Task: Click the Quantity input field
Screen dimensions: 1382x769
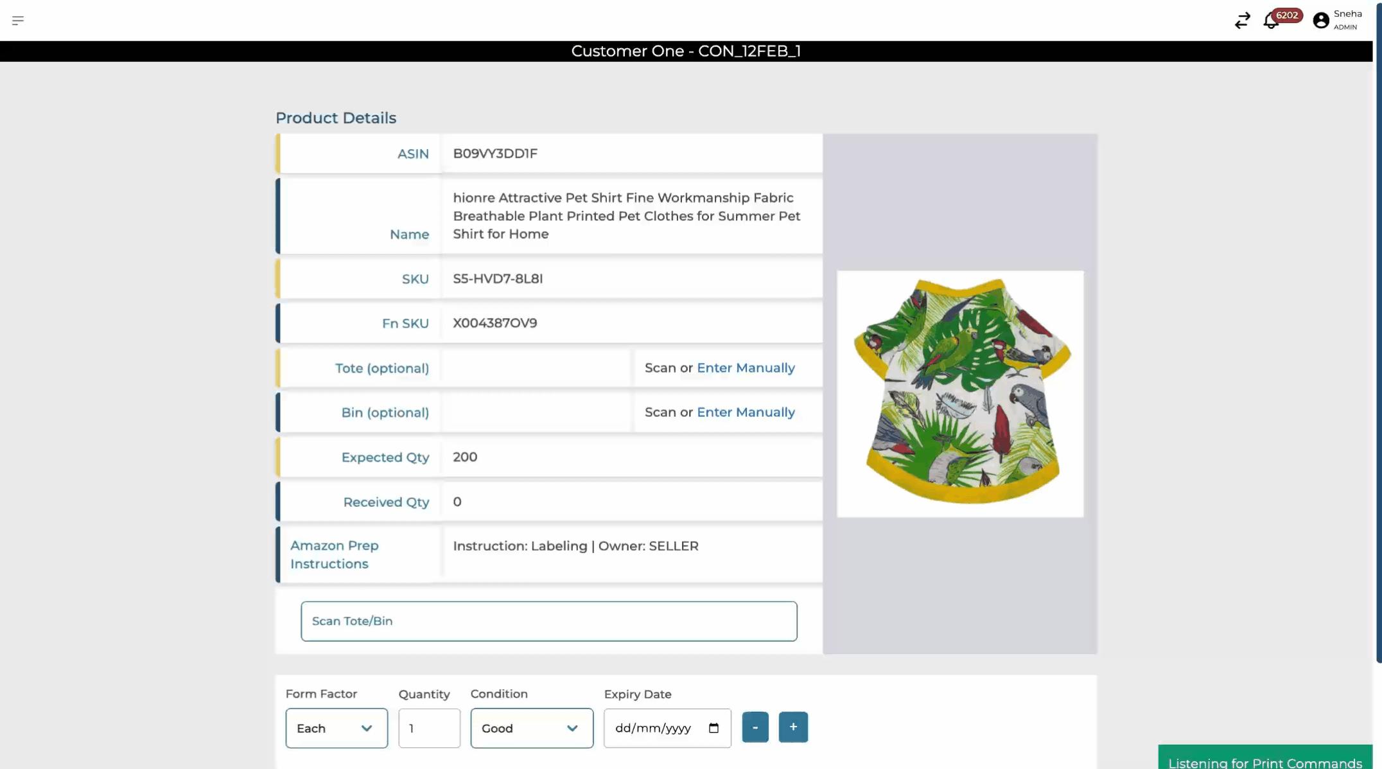Action: click(429, 728)
